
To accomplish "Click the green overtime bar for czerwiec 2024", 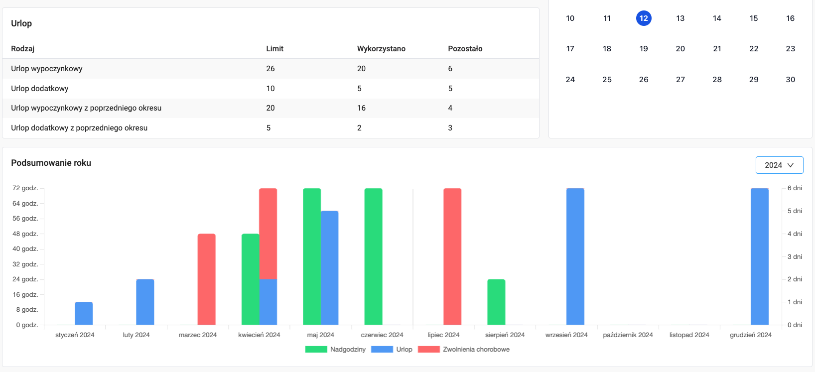I will click(x=373, y=256).
